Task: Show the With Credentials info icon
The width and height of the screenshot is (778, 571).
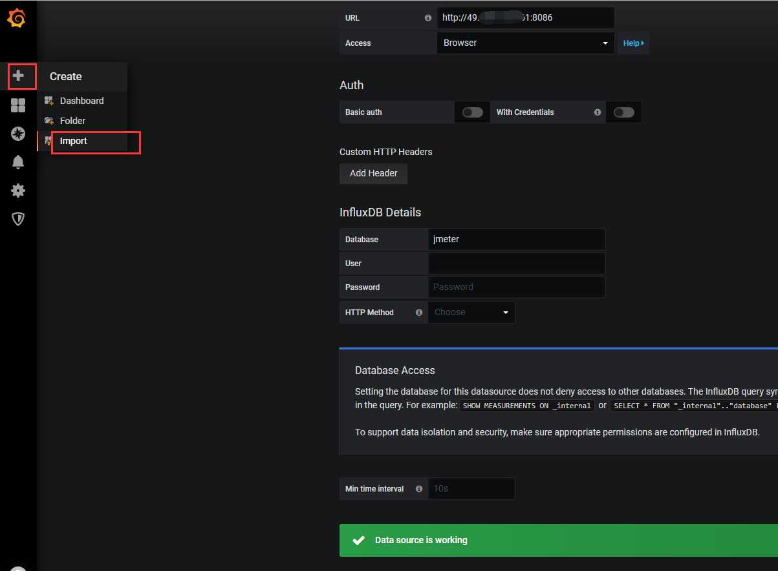Action: 597,112
